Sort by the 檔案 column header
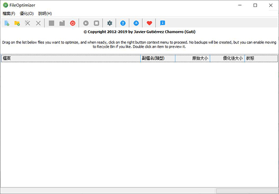279x194 pixels. tap(71, 58)
